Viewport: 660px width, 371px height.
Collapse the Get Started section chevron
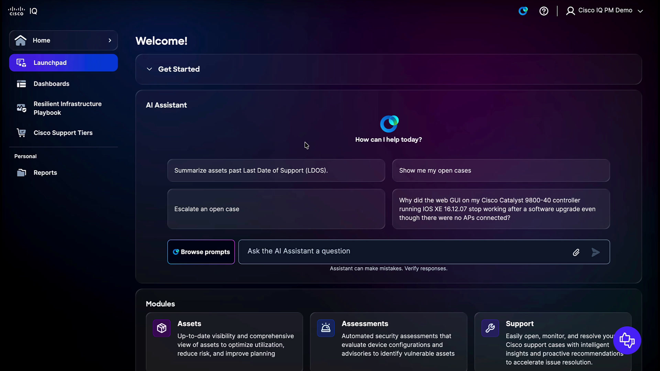coord(149,69)
